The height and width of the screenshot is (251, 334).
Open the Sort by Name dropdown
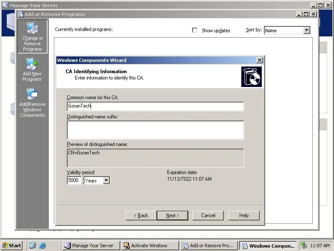[x=306, y=30]
